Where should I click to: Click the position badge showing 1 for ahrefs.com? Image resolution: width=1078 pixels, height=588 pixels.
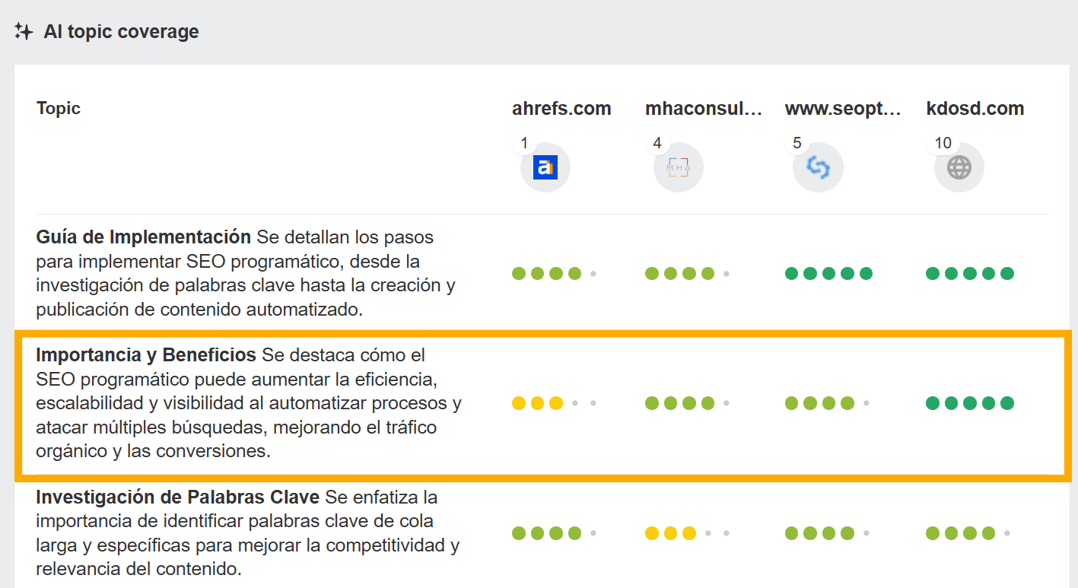(x=524, y=142)
